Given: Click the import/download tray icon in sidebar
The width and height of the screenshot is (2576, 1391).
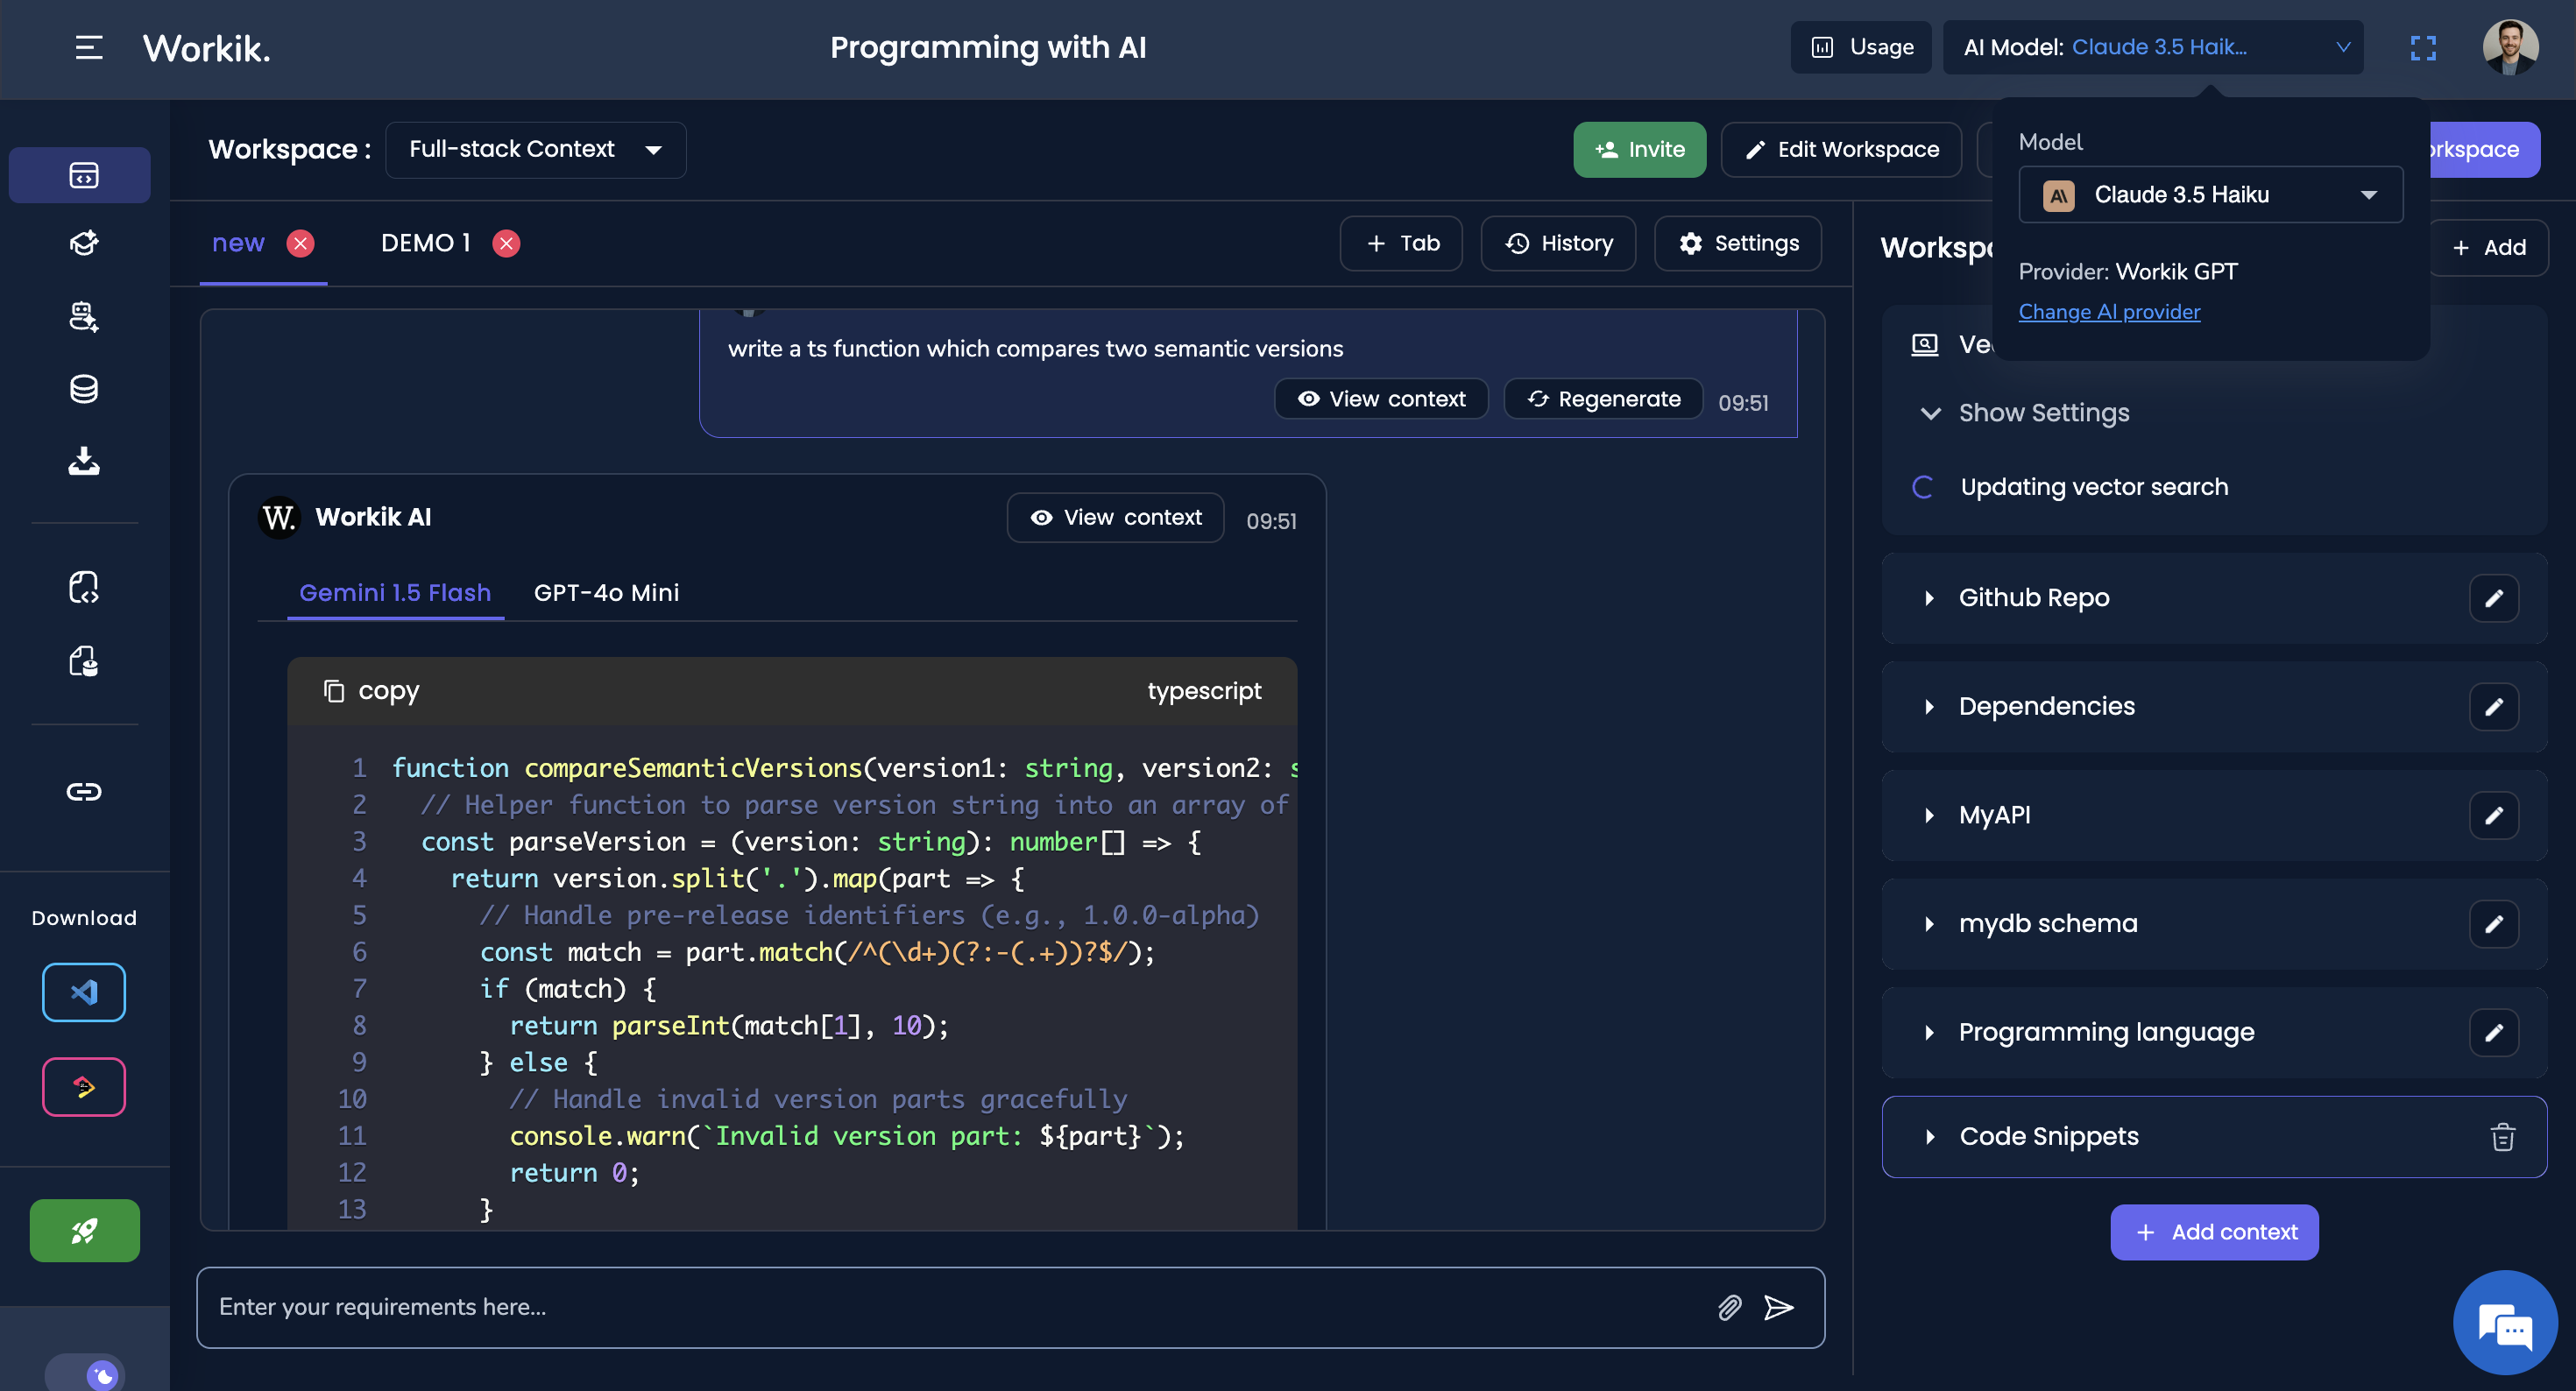Looking at the screenshot, I should pos(84,461).
